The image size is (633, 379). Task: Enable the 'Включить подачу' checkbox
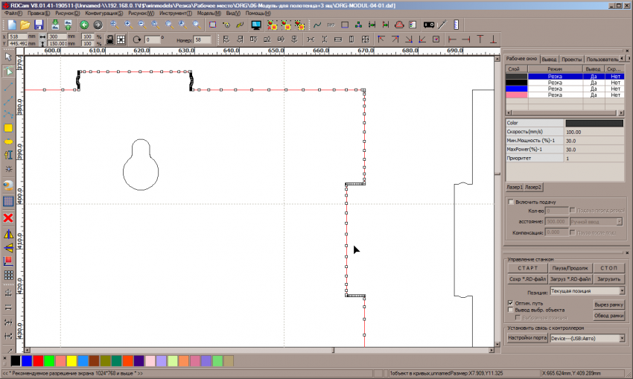pyautogui.click(x=511, y=202)
